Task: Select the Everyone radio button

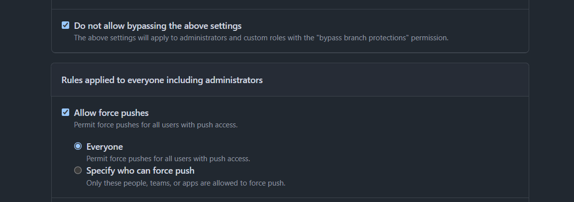Action: click(x=78, y=146)
